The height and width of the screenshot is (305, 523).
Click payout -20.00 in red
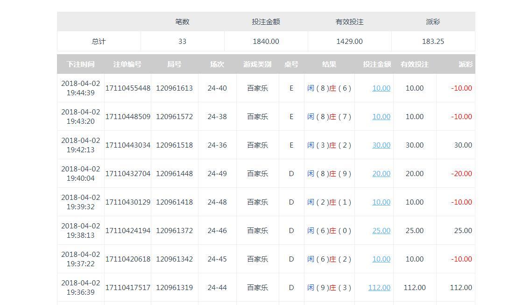pyautogui.click(x=462, y=174)
